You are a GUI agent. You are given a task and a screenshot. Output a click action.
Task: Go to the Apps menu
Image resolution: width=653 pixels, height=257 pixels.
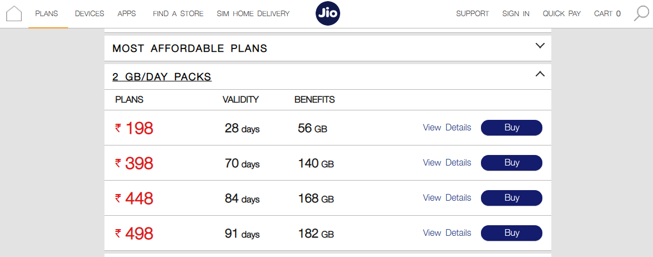pos(127,13)
